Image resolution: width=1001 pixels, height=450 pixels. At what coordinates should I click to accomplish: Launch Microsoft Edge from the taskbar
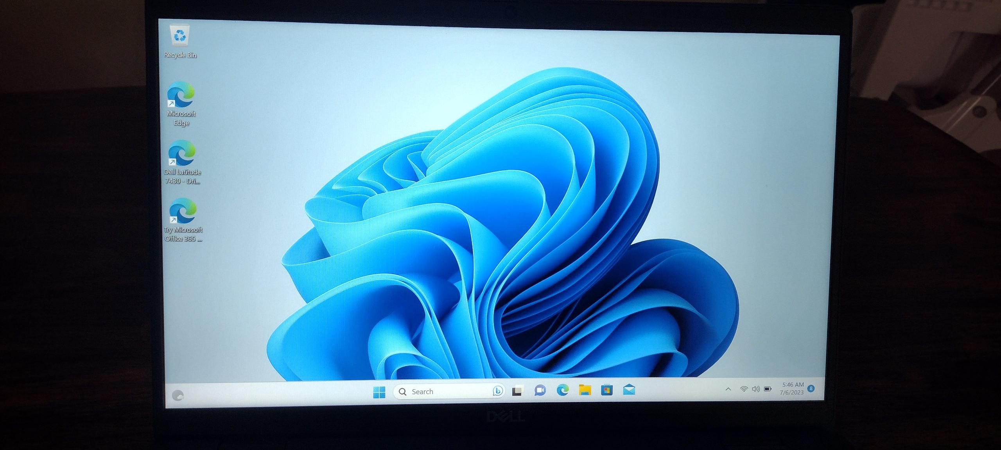pyautogui.click(x=563, y=389)
